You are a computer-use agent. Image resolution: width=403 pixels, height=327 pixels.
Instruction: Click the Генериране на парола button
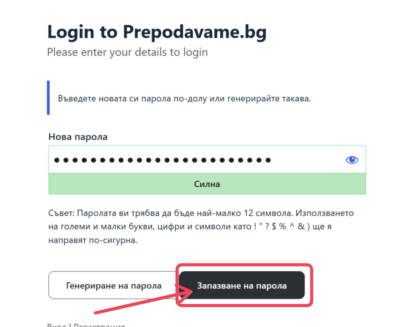[114, 285]
